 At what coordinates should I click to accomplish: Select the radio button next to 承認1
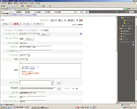point(56,20)
